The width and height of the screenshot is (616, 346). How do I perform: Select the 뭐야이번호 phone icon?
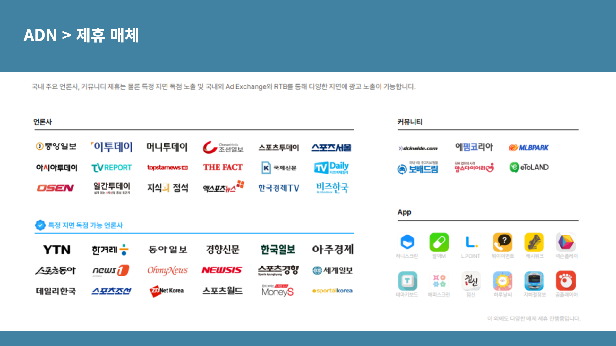tap(502, 242)
